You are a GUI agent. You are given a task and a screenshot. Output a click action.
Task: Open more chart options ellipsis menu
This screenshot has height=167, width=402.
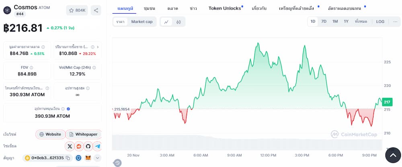(x=395, y=22)
